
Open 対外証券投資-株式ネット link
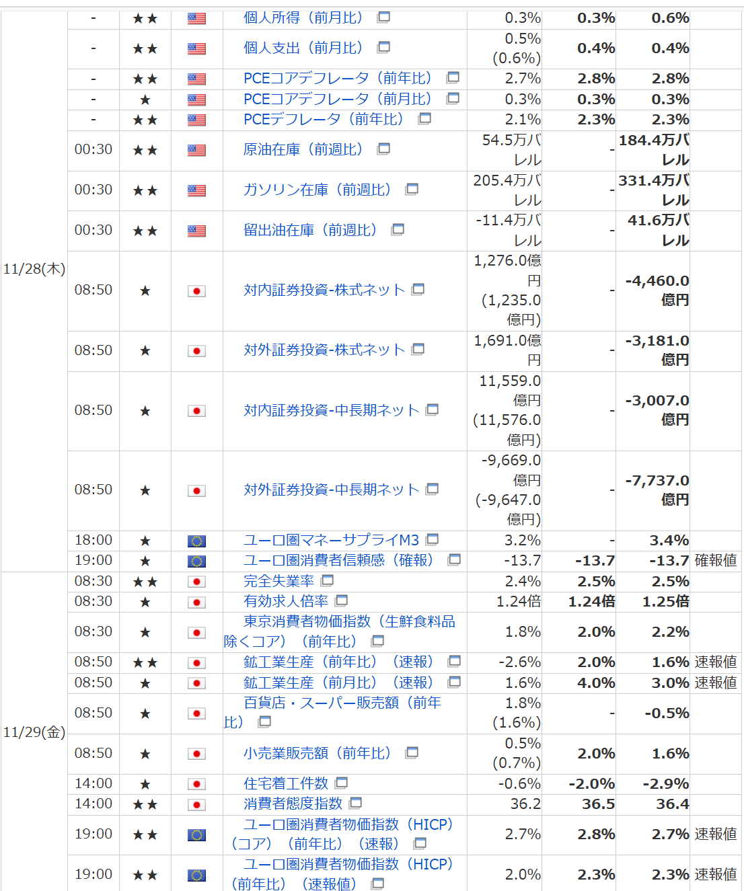pyautogui.click(x=324, y=350)
